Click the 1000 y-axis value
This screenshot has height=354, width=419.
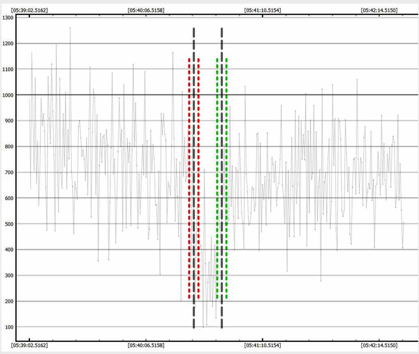pos(8,95)
